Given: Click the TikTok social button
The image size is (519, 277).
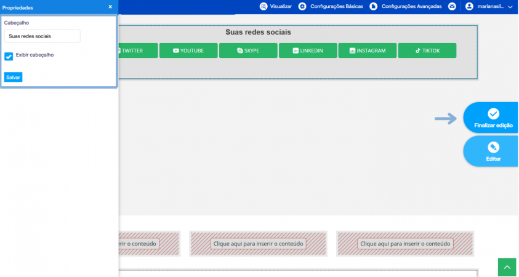Looking at the screenshot, I should 427,50.
